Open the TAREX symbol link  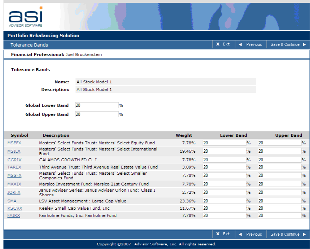click(14, 167)
